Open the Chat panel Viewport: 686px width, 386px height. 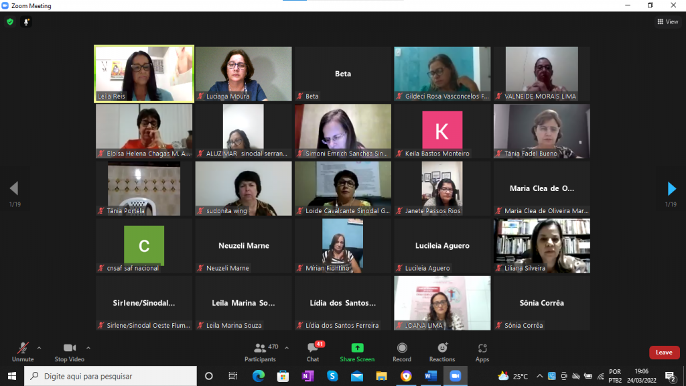312,352
